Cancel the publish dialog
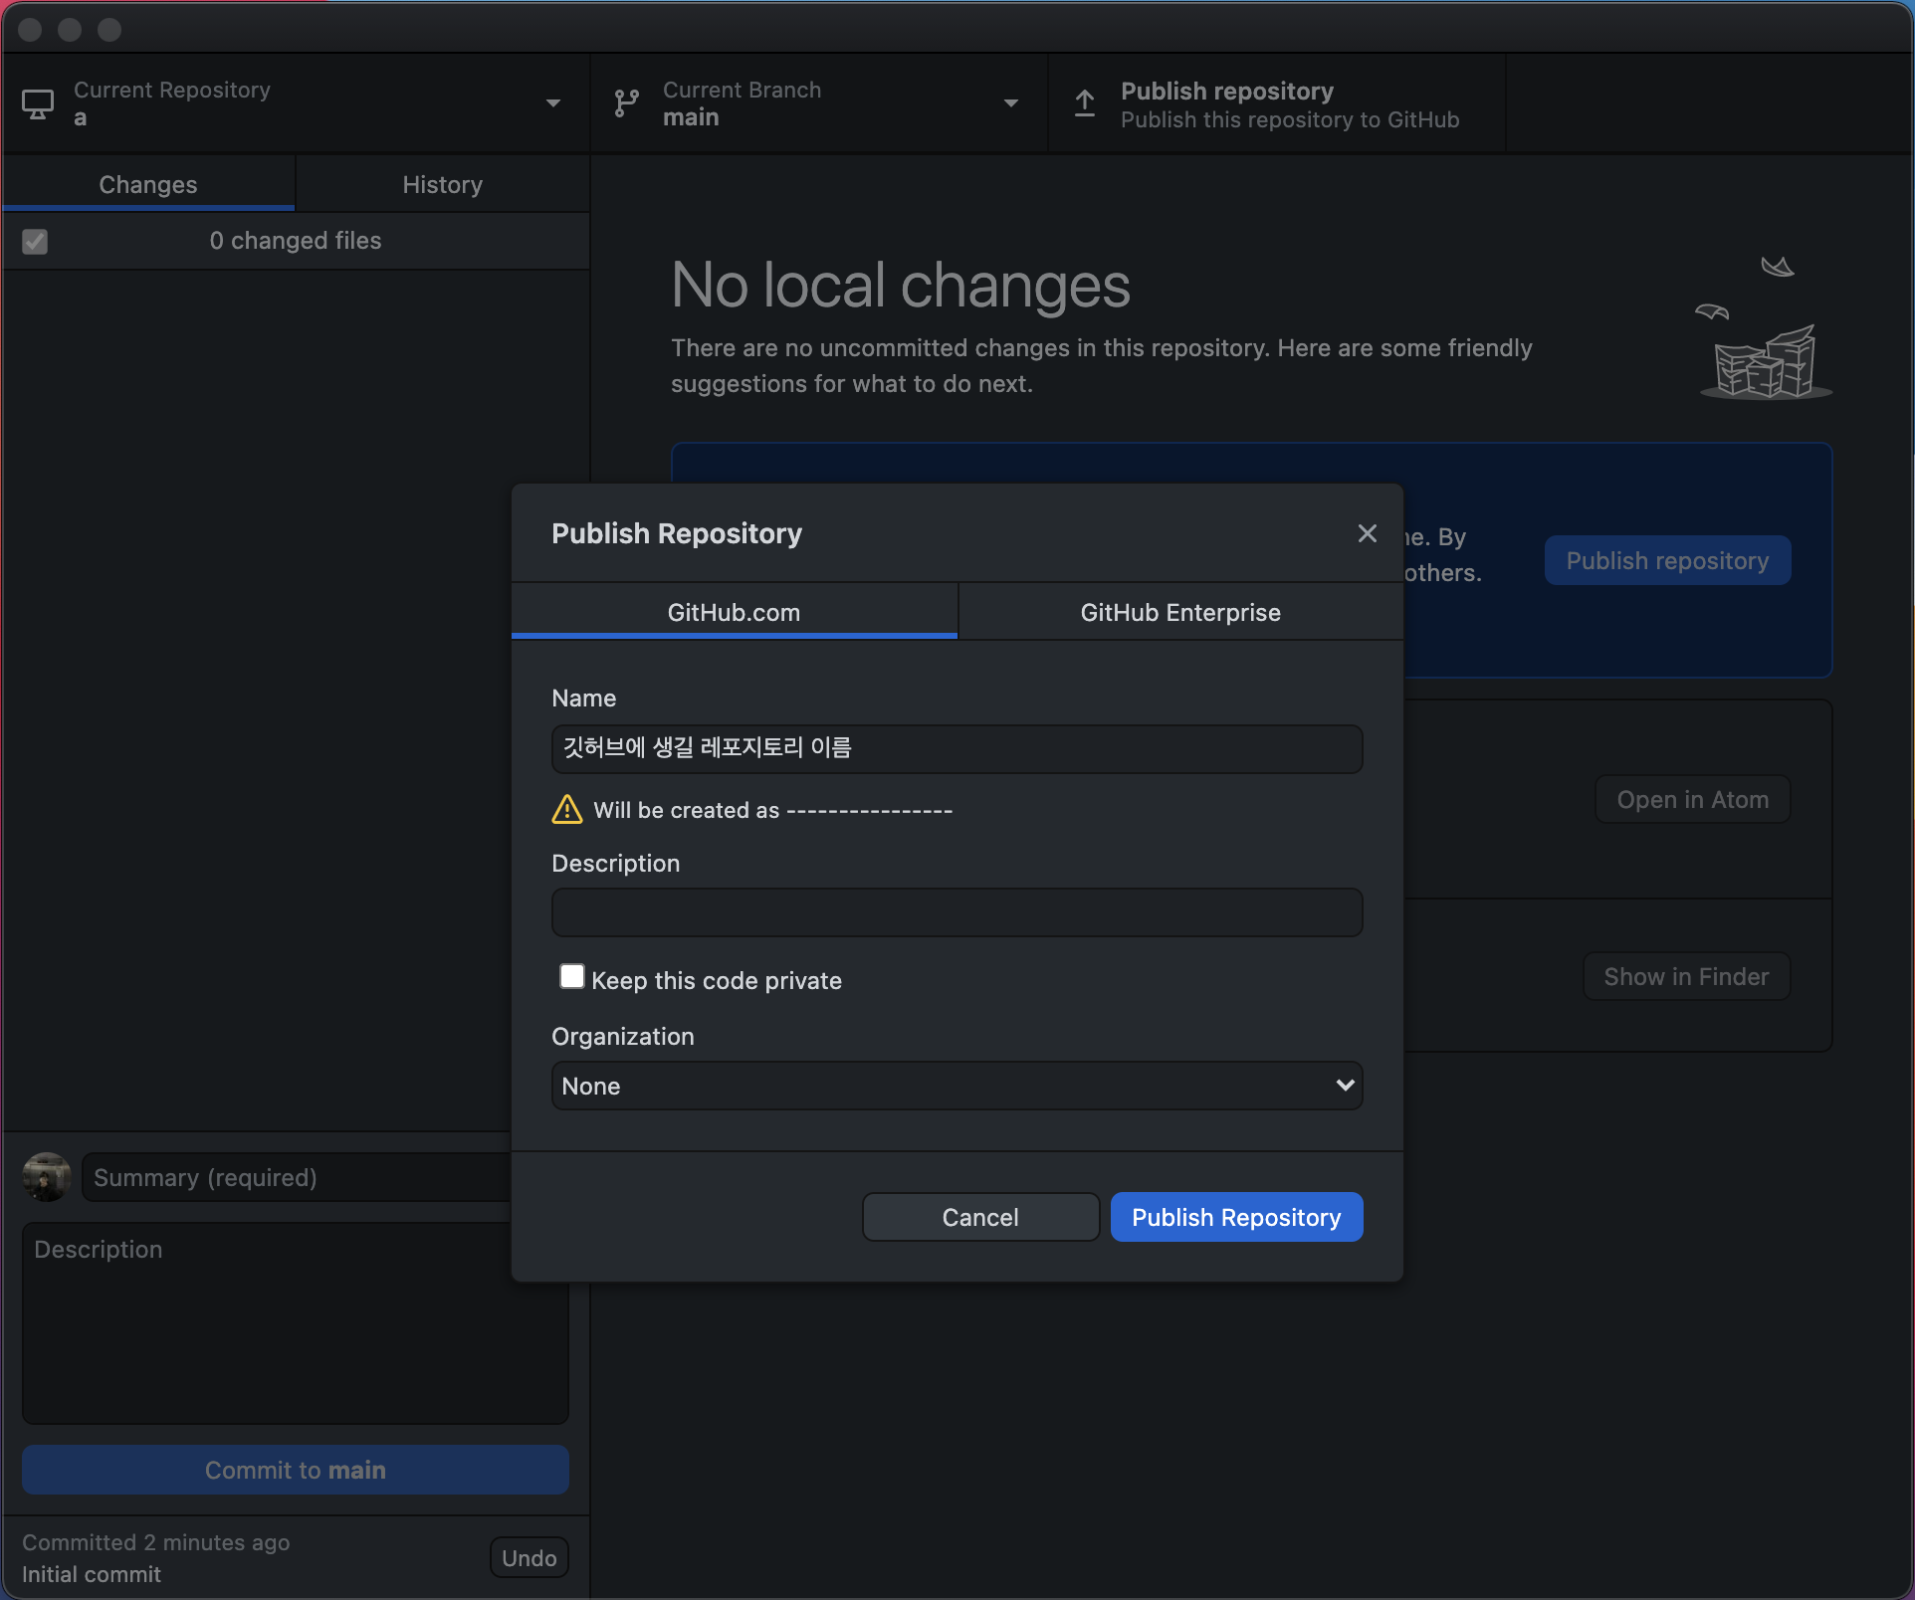The image size is (1915, 1600). (x=979, y=1217)
